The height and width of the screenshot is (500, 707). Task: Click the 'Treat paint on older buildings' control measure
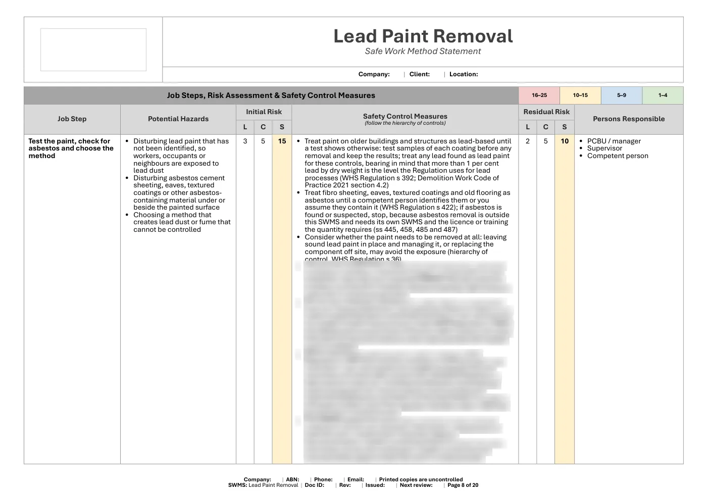(408, 163)
